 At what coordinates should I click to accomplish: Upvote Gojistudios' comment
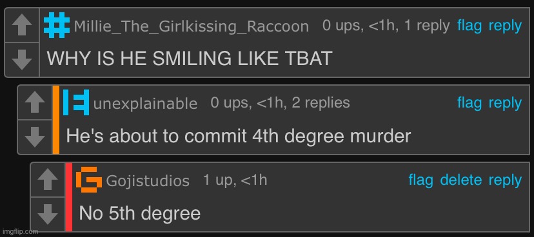[x=48, y=180]
